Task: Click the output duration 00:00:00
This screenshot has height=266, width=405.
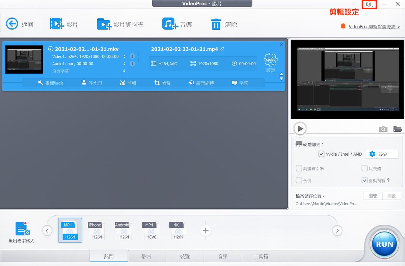Action: [x=244, y=63]
